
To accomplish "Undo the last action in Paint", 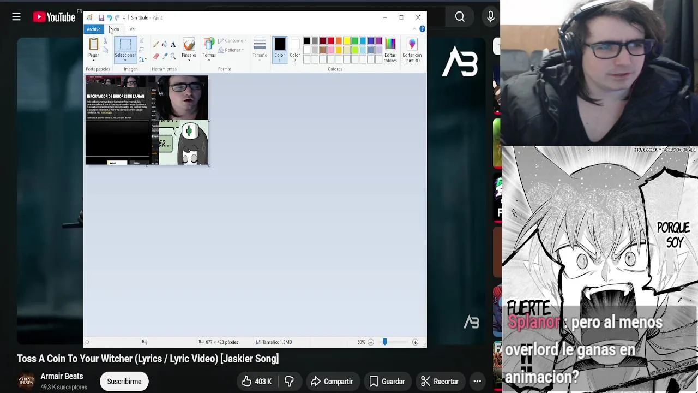I will 109,18.
